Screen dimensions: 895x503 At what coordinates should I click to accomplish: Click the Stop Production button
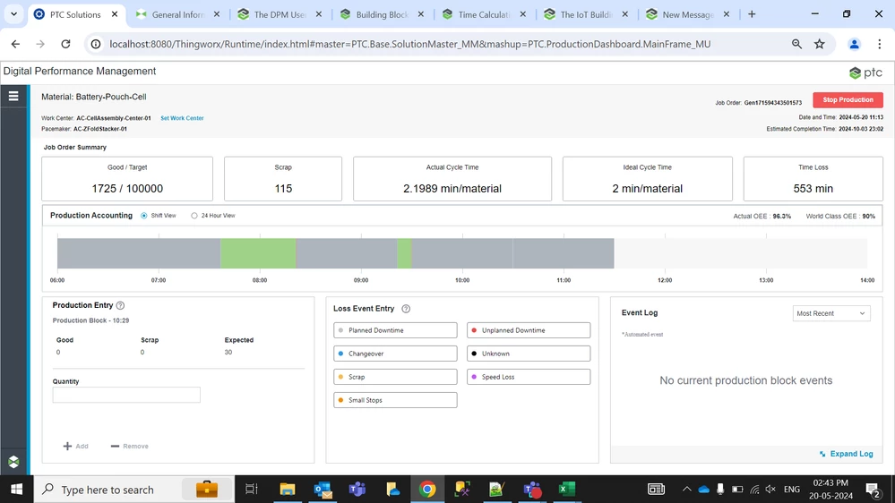pyautogui.click(x=848, y=100)
